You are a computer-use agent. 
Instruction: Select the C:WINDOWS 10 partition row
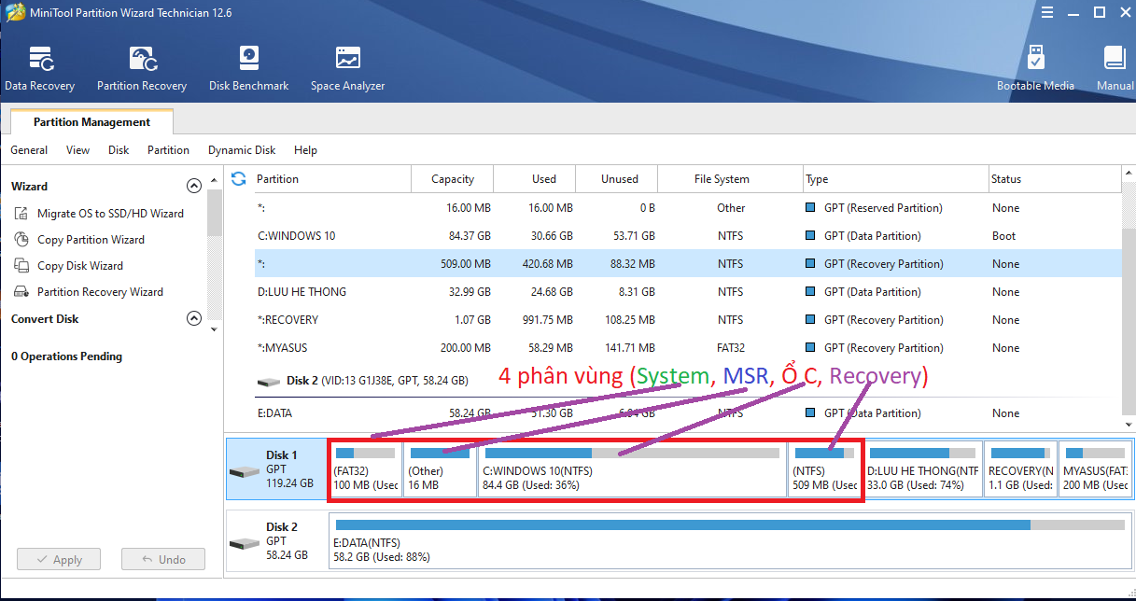pos(687,236)
